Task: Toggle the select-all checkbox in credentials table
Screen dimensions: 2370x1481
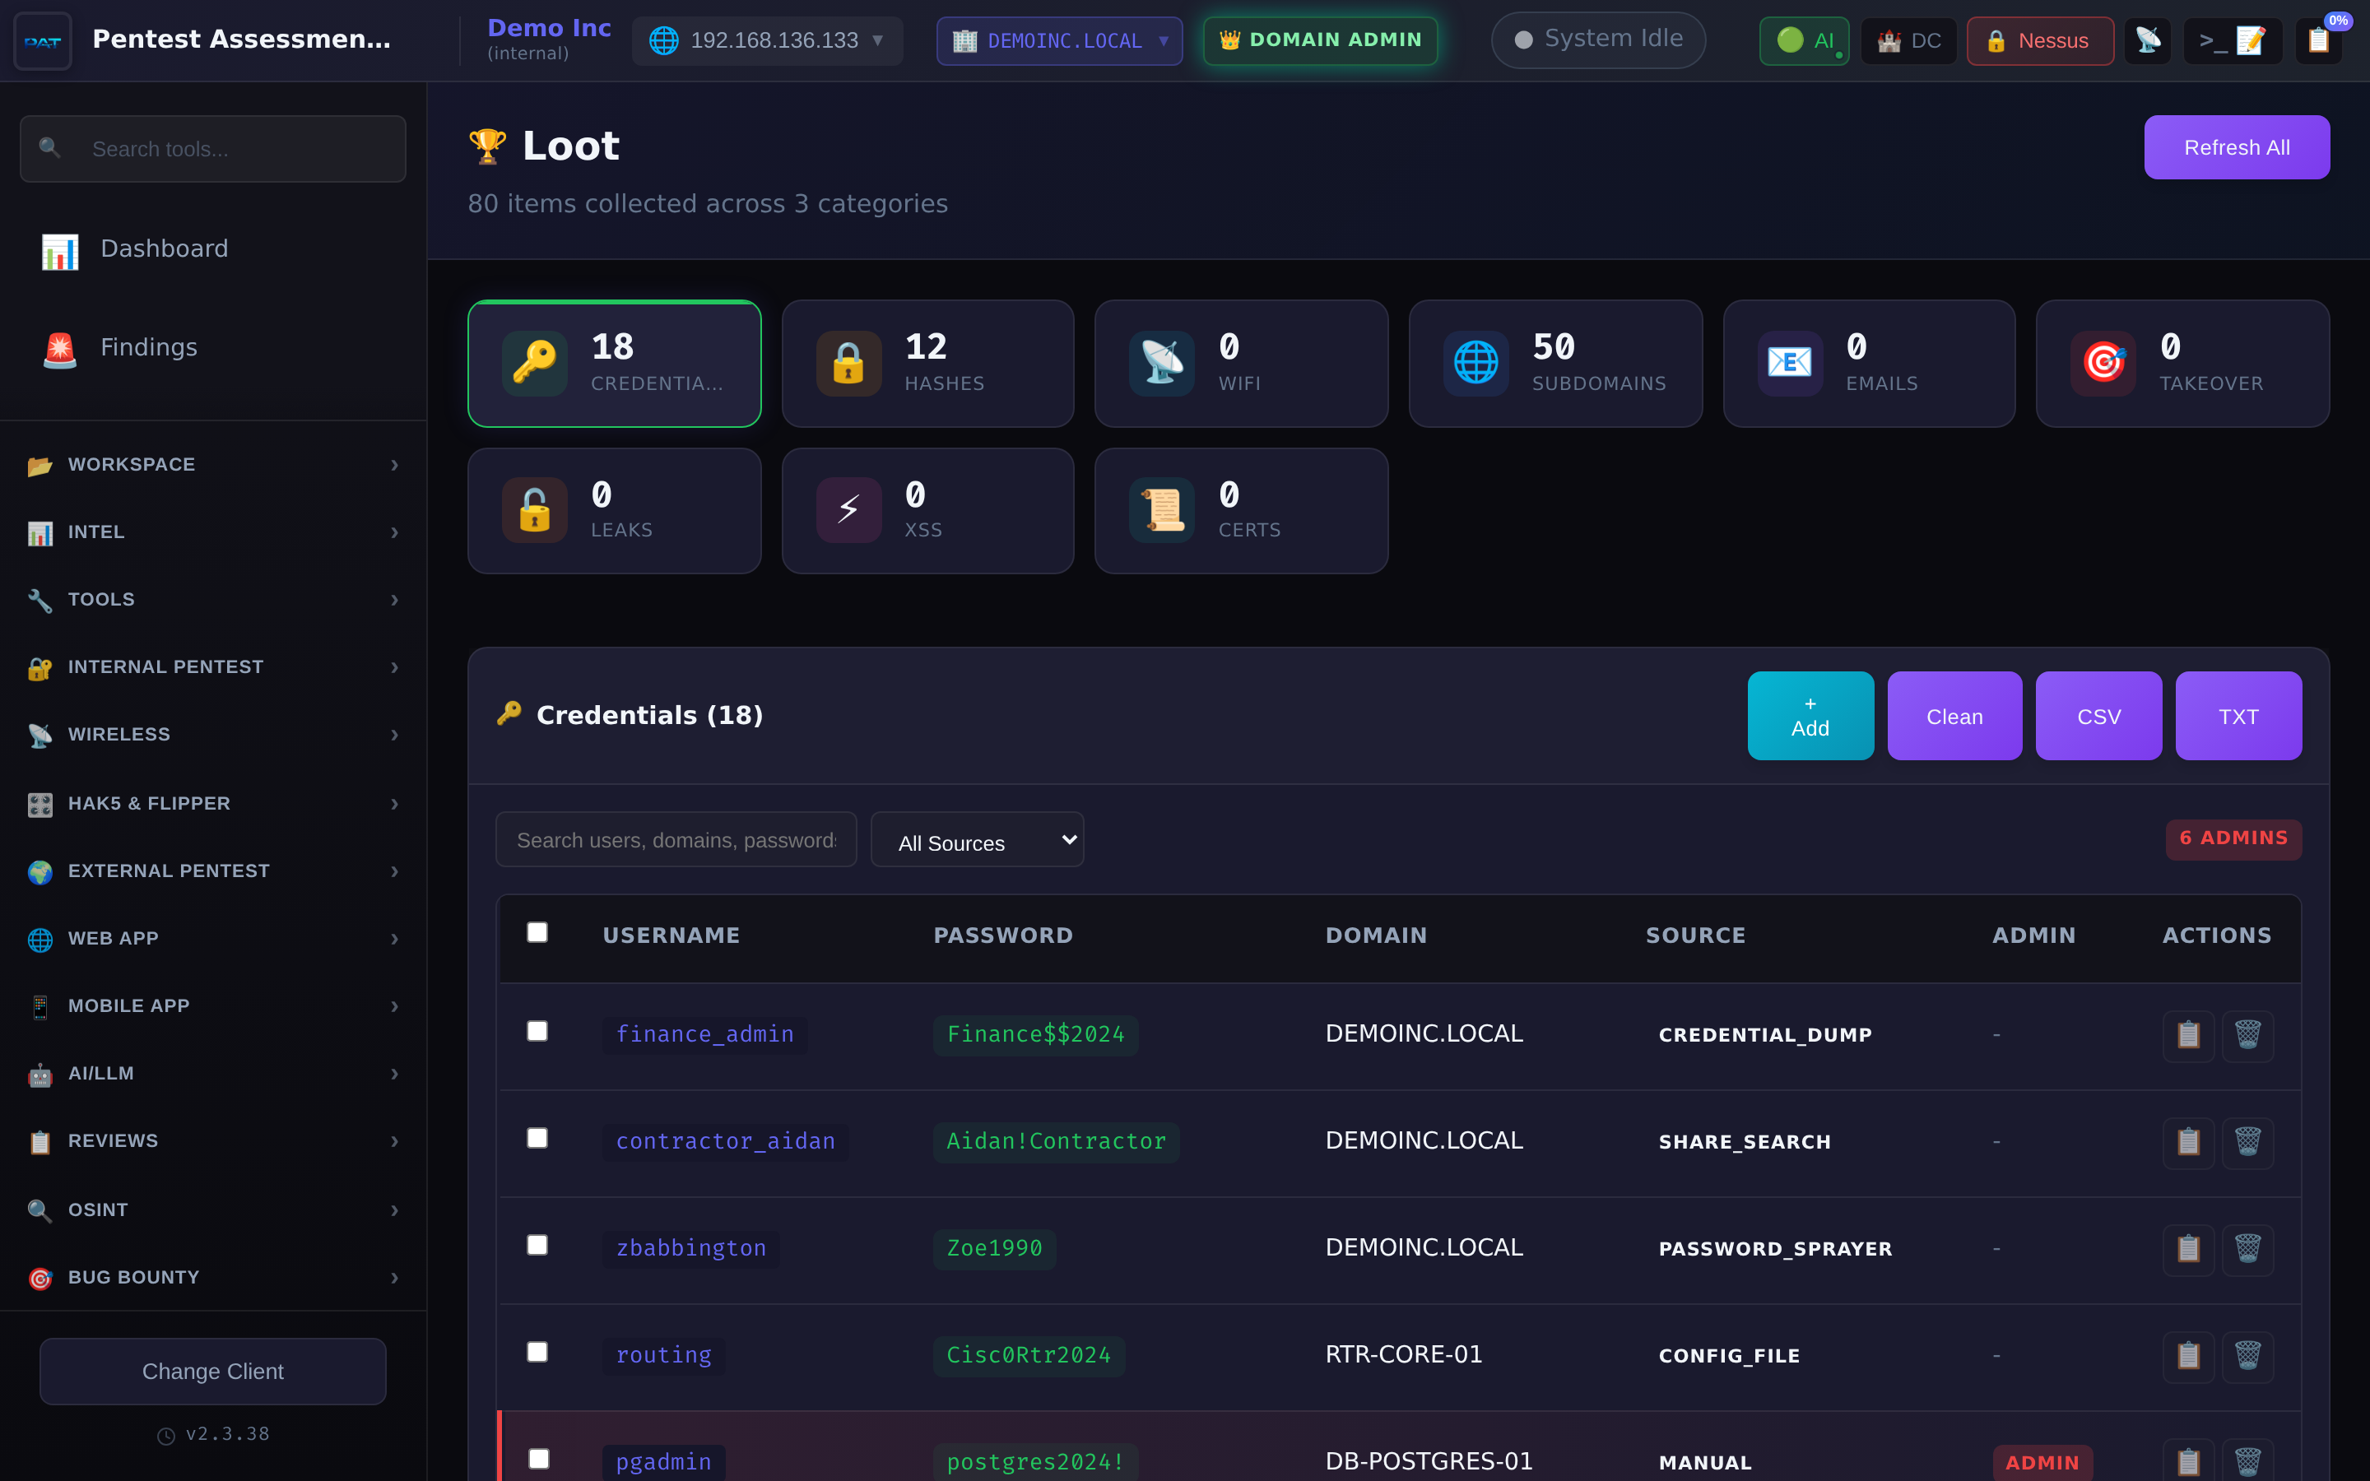Action: click(537, 934)
